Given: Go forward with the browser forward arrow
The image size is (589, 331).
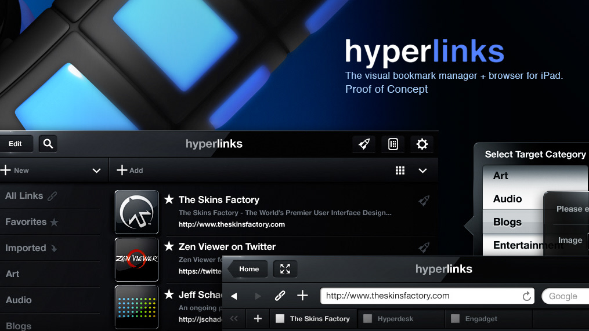Looking at the screenshot, I should (258, 296).
